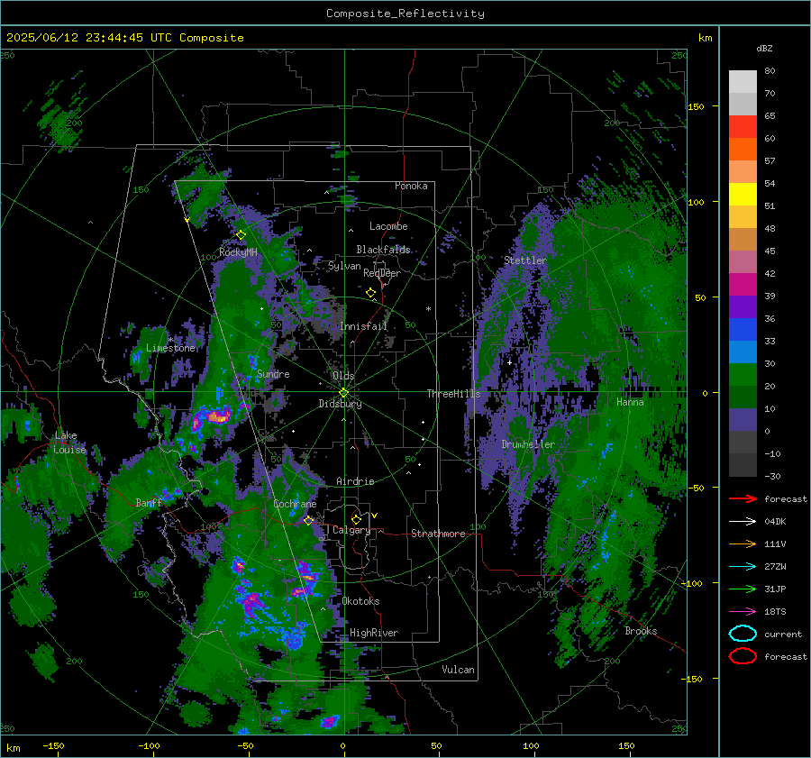Select the Drumheller town label
The image size is (811, 758).
click(528, 444)
